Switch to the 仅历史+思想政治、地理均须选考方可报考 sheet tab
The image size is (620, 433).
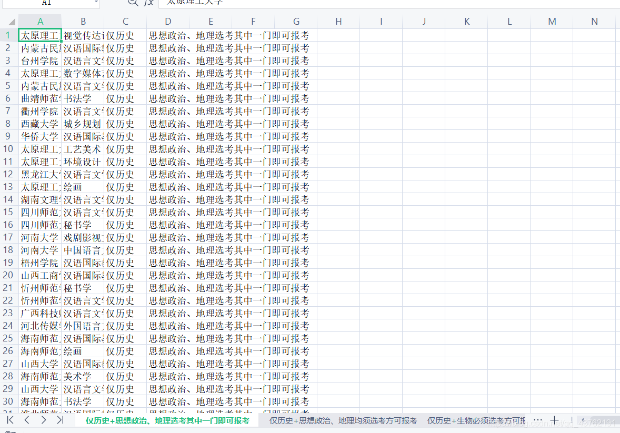[x=343, y=421]
